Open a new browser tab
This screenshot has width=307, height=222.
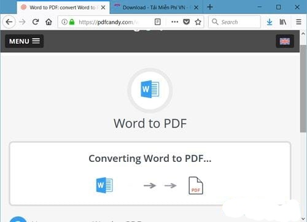click(210, 7)
